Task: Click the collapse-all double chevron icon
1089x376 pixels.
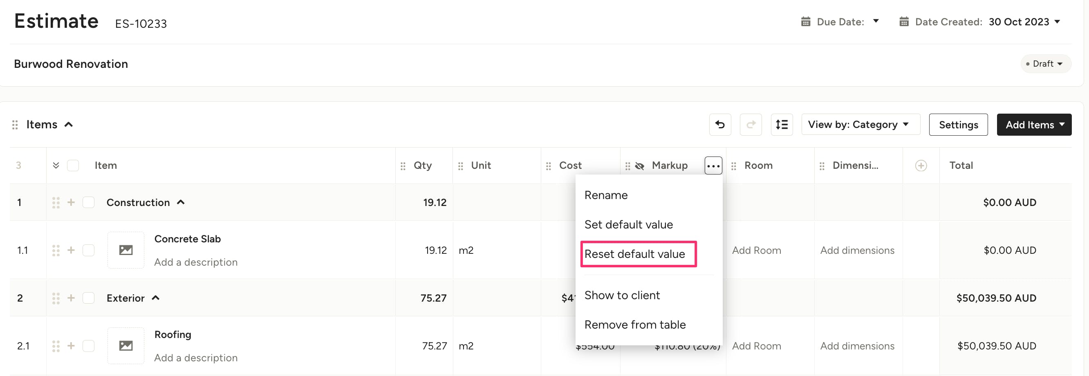Action: pyautogui.click(x=56, y=165)
